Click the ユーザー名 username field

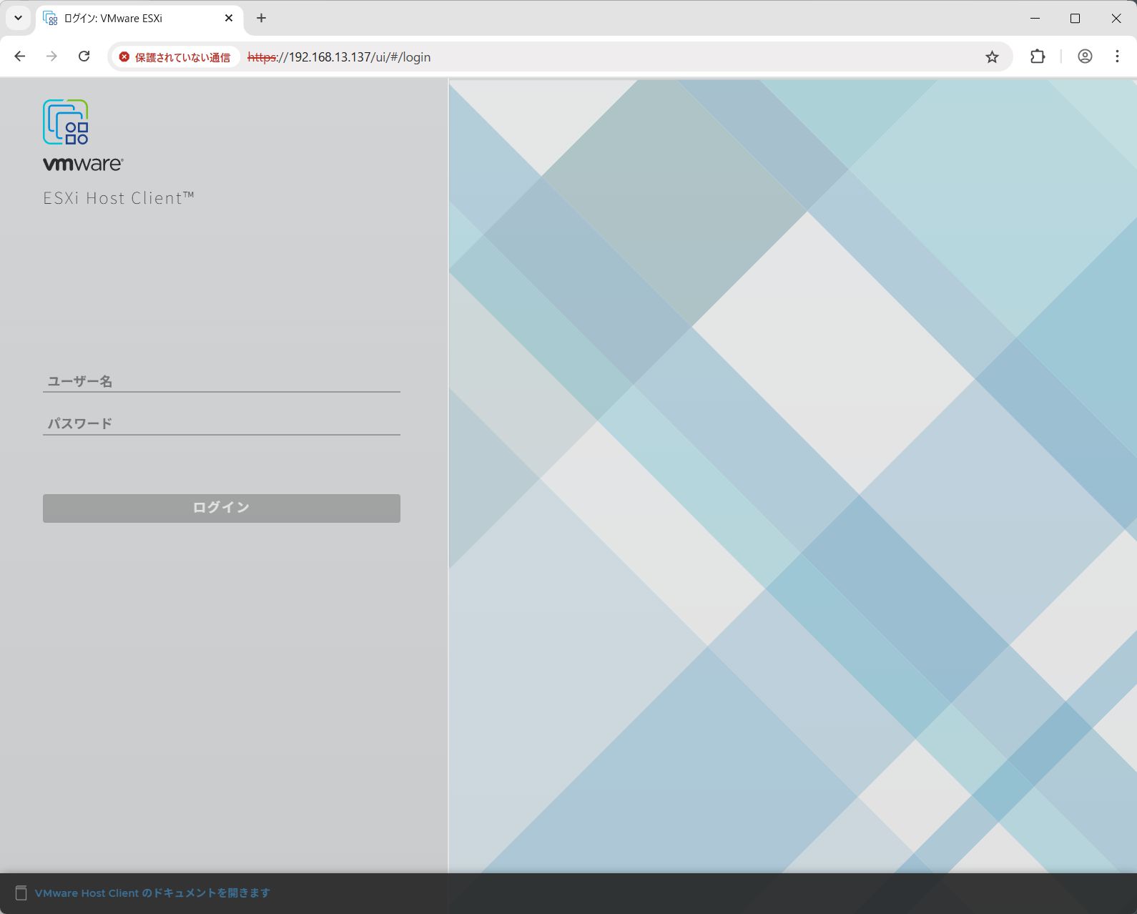221,381
